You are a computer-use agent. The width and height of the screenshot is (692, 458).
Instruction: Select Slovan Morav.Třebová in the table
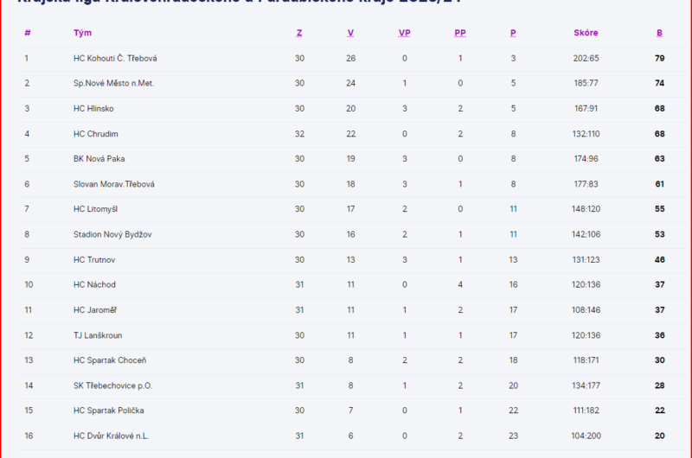114,184
